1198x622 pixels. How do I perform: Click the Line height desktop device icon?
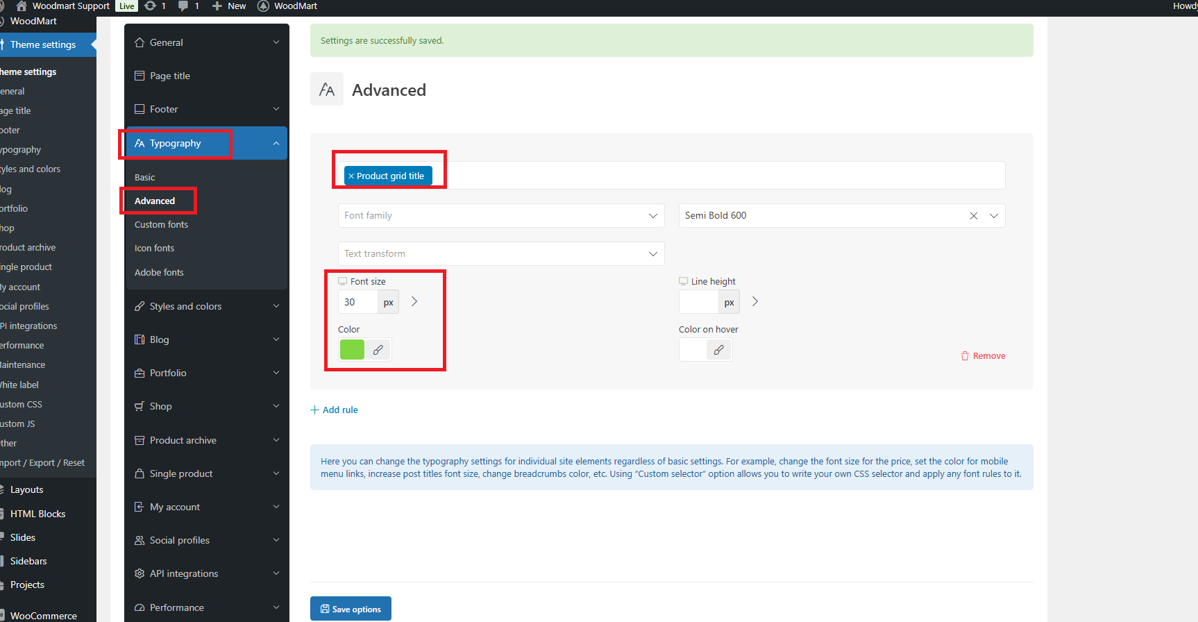pos(683,281)
